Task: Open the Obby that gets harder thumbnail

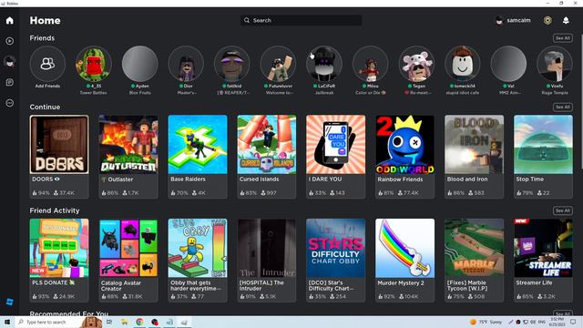Action: (198, 248)
